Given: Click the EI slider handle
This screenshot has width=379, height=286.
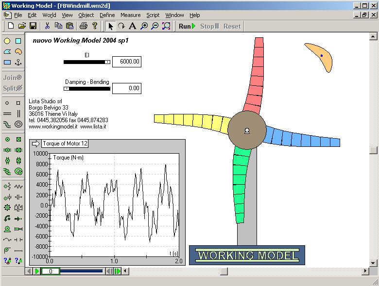Looking at the screenshot, I should 107,62.
